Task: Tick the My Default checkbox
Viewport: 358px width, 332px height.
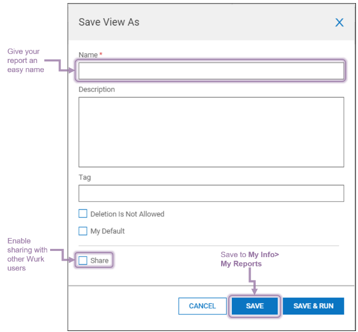Action: pos(83,231)
